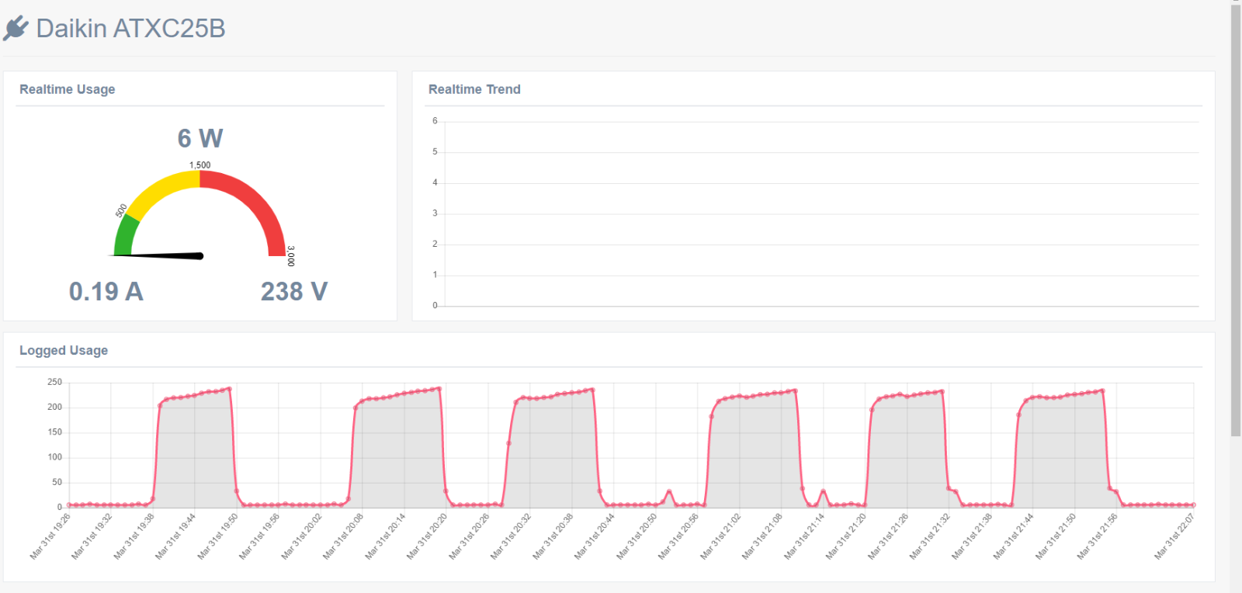Click the 1,500 label on the gauge

pyautogui.click(x=200, y=165)
